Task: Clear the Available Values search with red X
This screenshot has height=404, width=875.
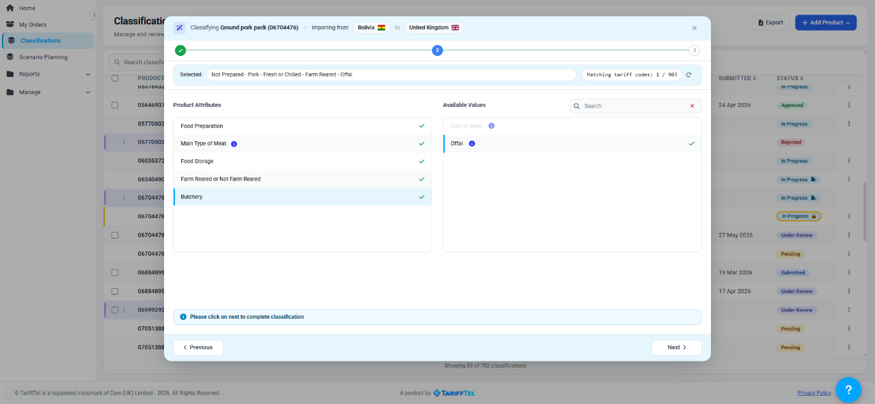Action: tap(692, 106)
